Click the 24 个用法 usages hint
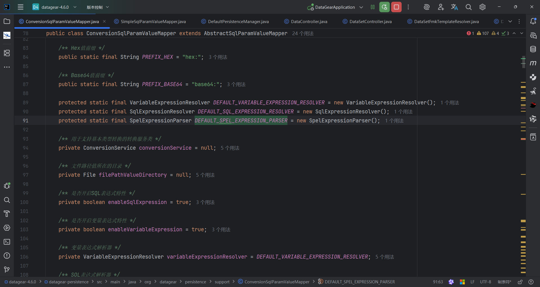Viewport: 540px width, 287px height. [303, 33]
